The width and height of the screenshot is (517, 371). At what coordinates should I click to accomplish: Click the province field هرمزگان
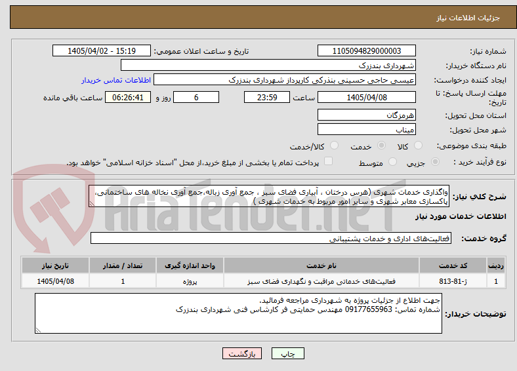point(366,115)
